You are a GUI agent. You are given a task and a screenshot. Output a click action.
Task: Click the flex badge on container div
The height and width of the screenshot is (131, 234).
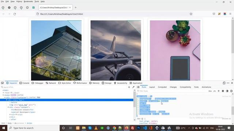38,98
